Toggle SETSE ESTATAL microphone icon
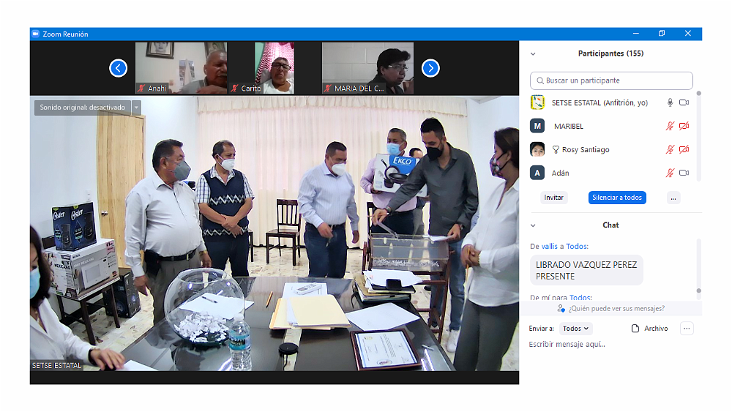This screenshot has width=732, height=412. tap(669, 103)
